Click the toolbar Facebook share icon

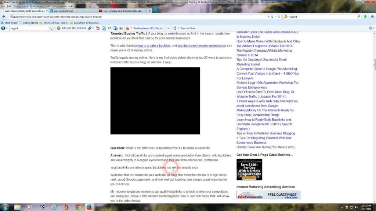click(116, 28)
